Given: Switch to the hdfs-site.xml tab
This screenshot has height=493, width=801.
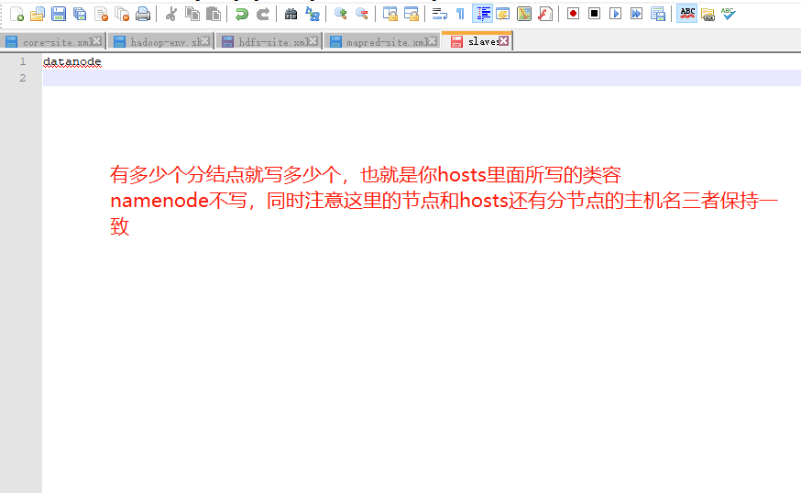Looking at the screenshot, I should tap(269, 42).
